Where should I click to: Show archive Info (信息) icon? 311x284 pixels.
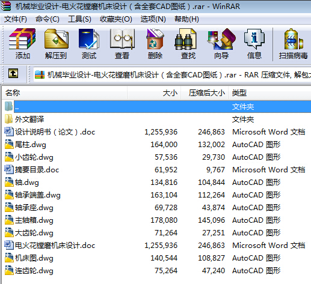click(254, 39)
